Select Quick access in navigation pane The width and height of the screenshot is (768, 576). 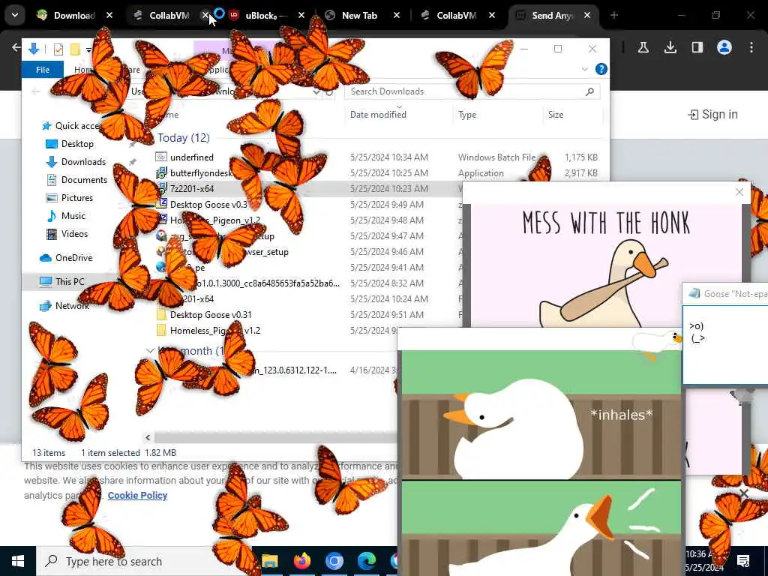pyautogui.click(x=77, y=126)
